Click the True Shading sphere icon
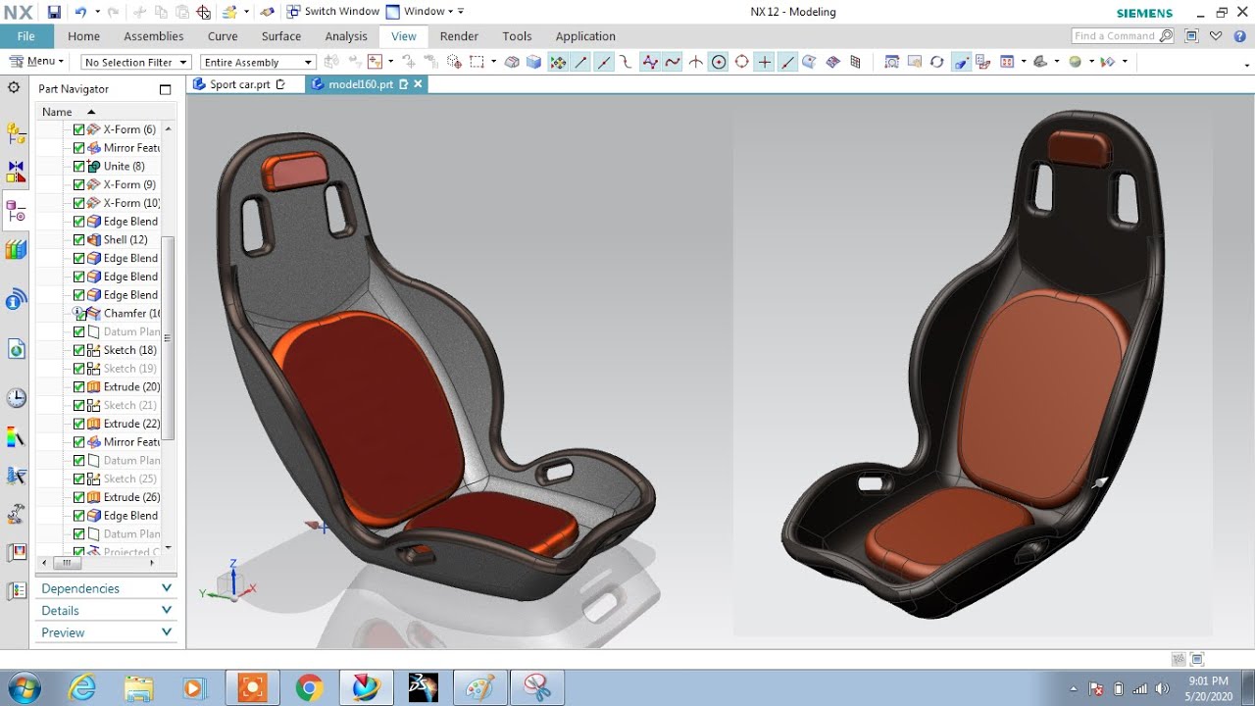 click(x=1075, y=62)
